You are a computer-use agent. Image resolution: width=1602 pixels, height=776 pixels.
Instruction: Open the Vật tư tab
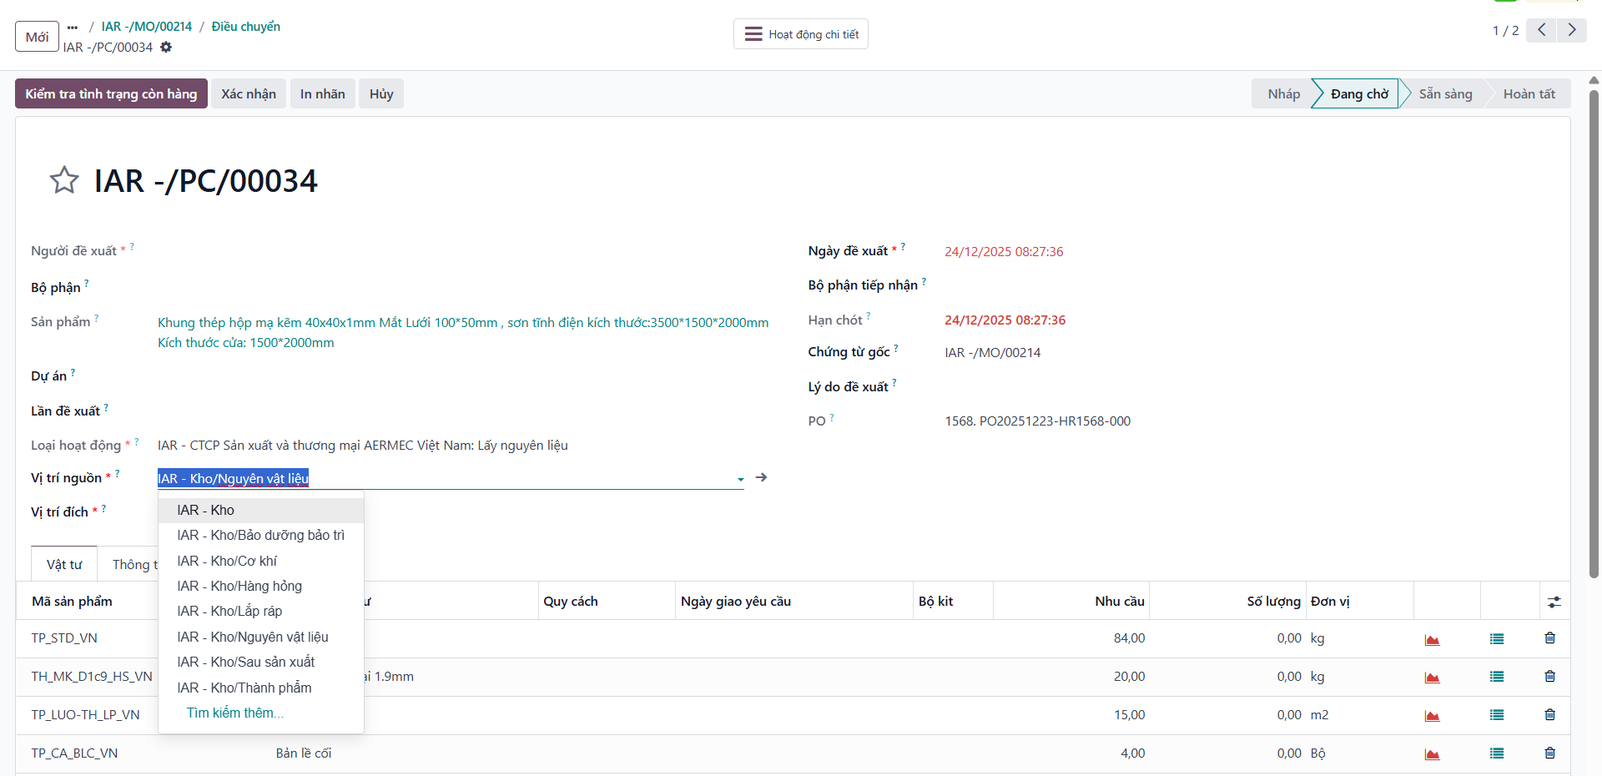click(x=64, y=564)
